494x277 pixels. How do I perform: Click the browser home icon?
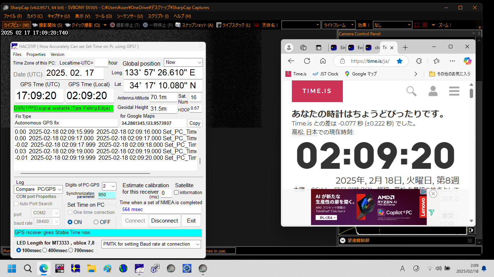point(323,61)
